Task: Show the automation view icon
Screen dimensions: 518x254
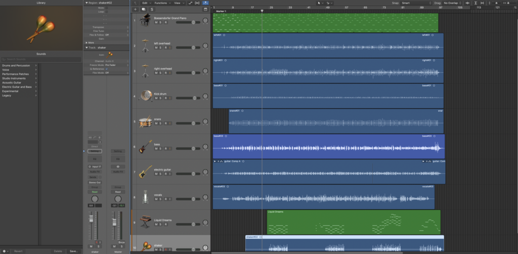Action: coord(190,3)
